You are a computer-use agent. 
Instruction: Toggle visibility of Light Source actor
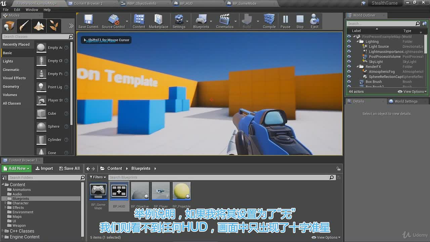[349, 46]
